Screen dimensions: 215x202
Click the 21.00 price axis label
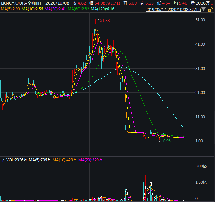click(x=200, y=93)
